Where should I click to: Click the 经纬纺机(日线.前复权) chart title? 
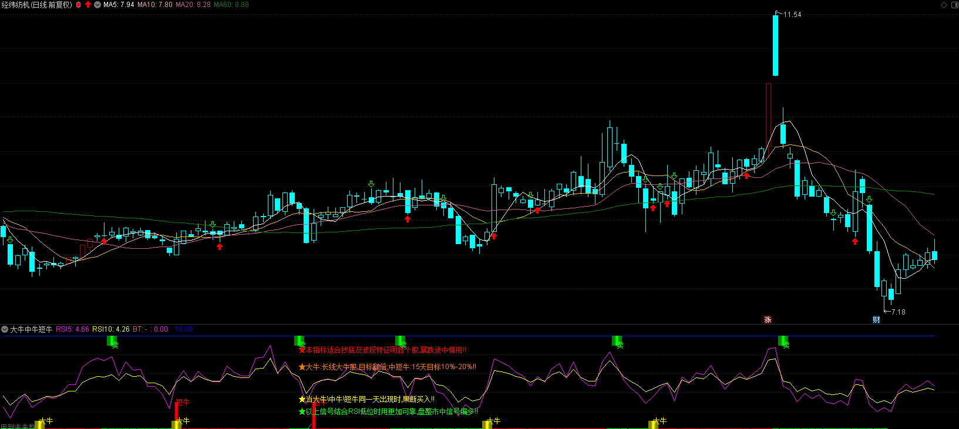click(37, 5)
